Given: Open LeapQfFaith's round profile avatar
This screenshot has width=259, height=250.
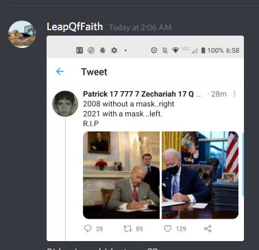Looking at the screenshot, I should (x=22, y=34).
